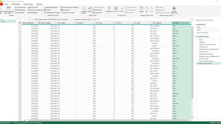This screenshot has height=124, width=221.
Task: Click Sloučit sloupce in ribbon
Action: tap(98, 7)
